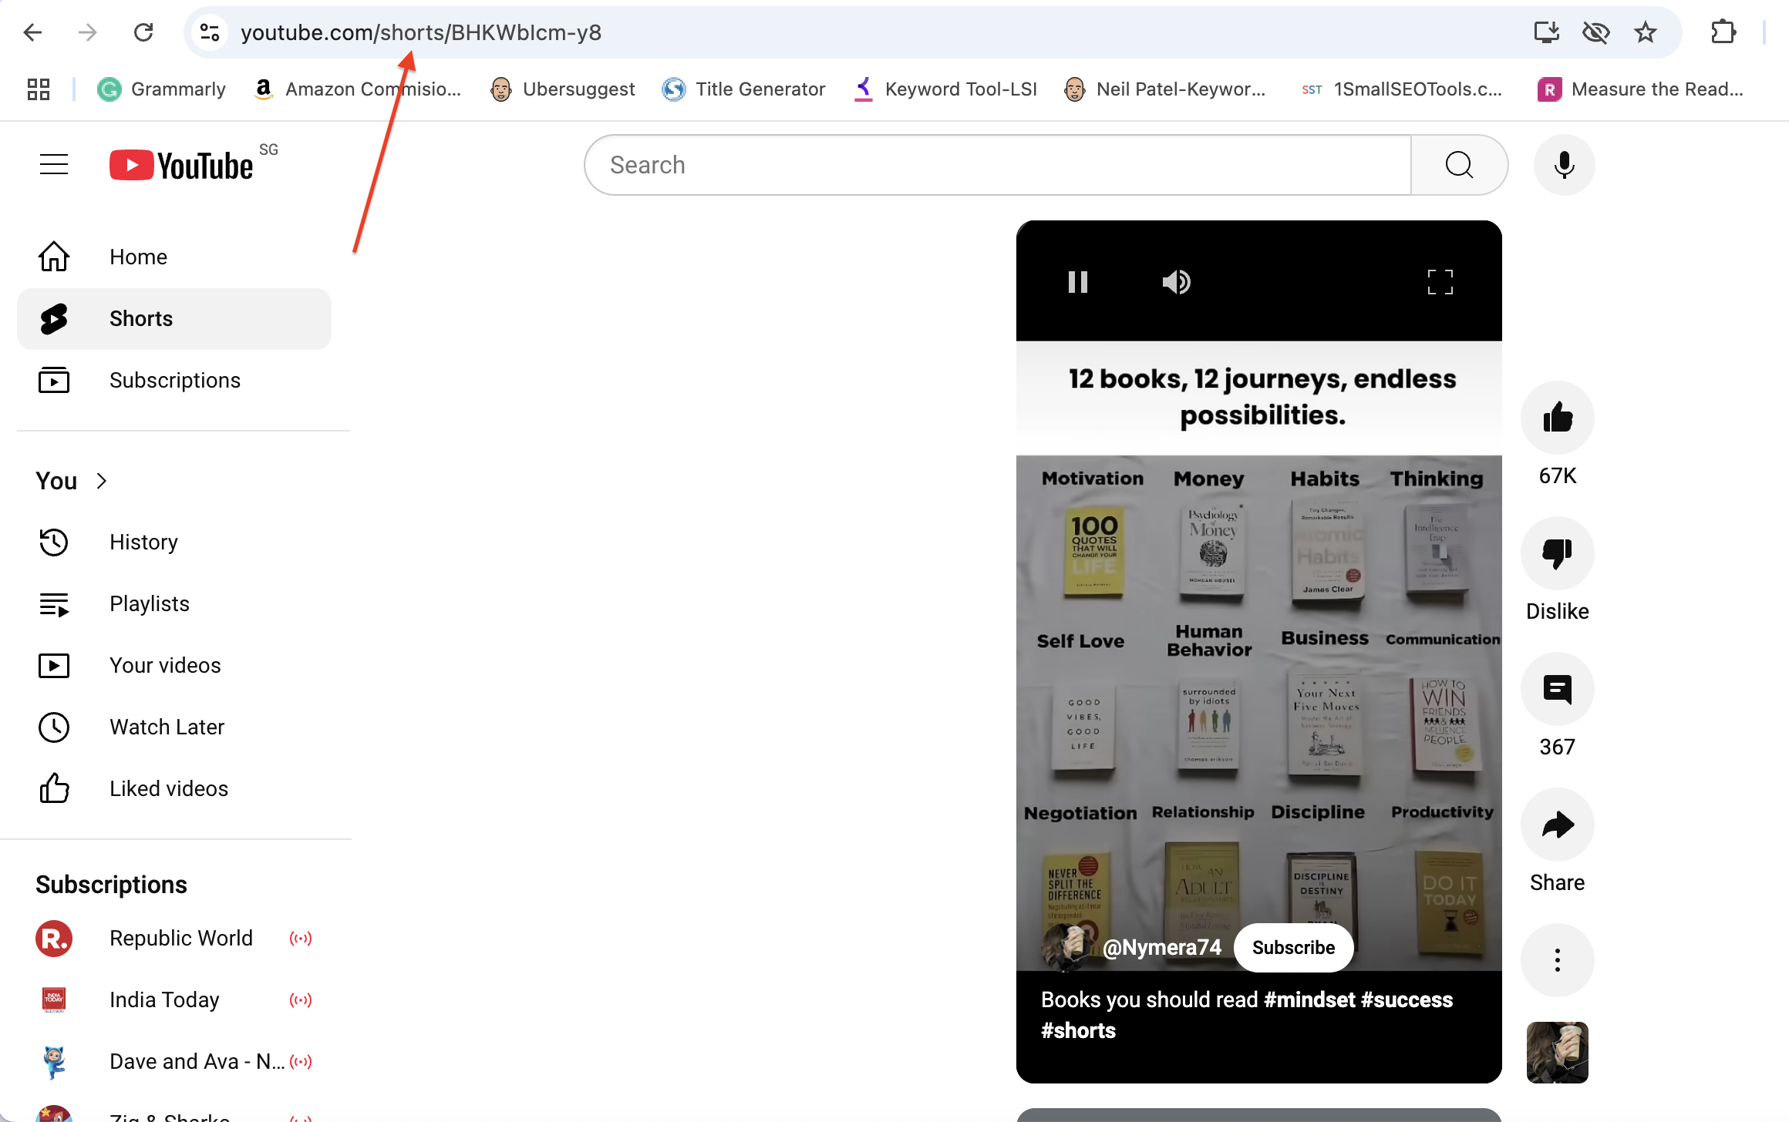Collapse the sidebar via hamburger menu
The image size is (1789, 1122).
54,165
